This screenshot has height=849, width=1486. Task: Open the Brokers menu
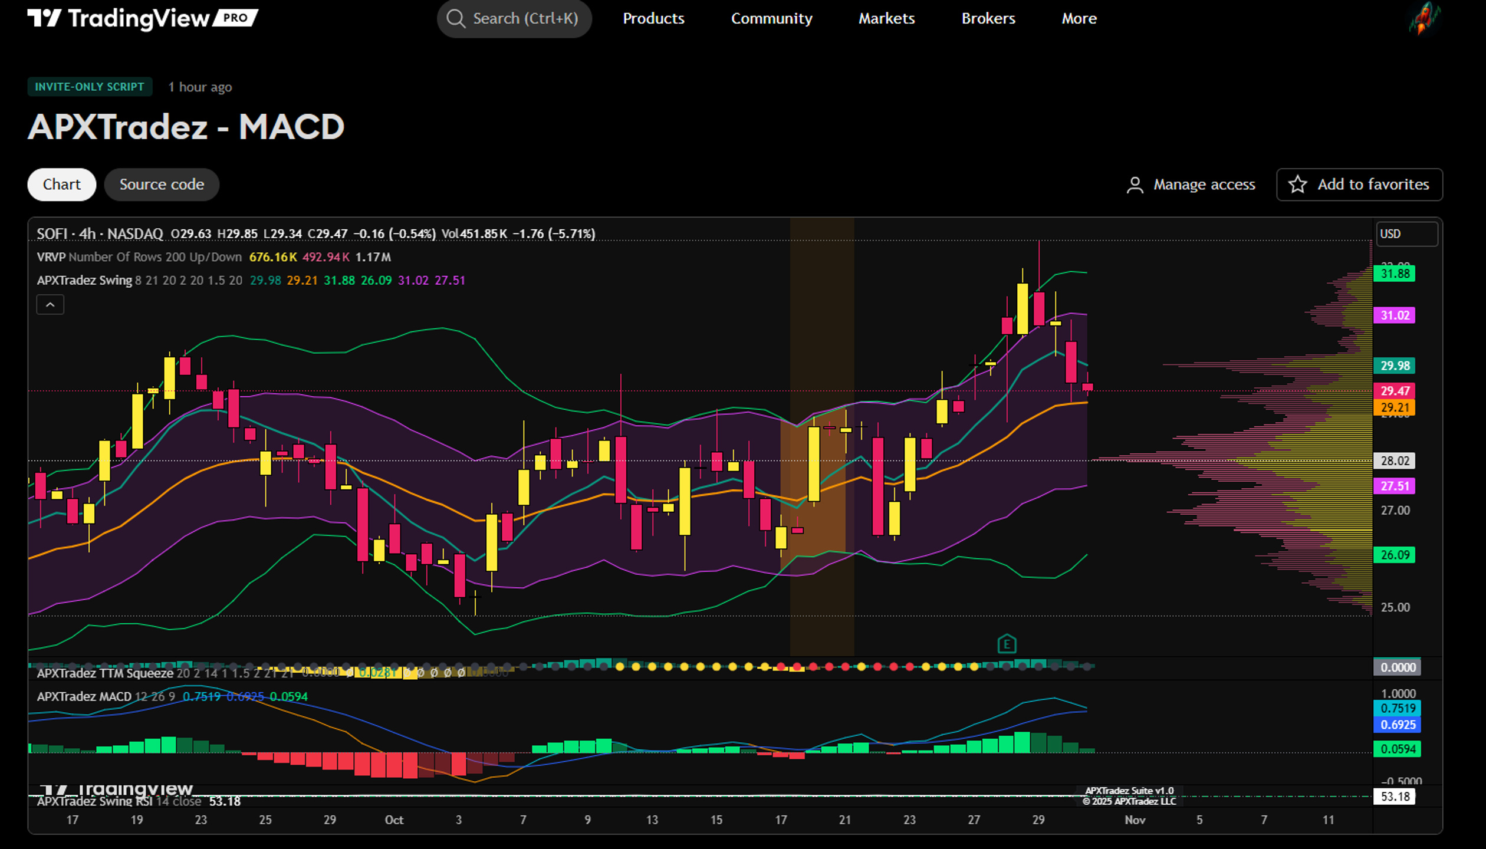click(988, 19)
